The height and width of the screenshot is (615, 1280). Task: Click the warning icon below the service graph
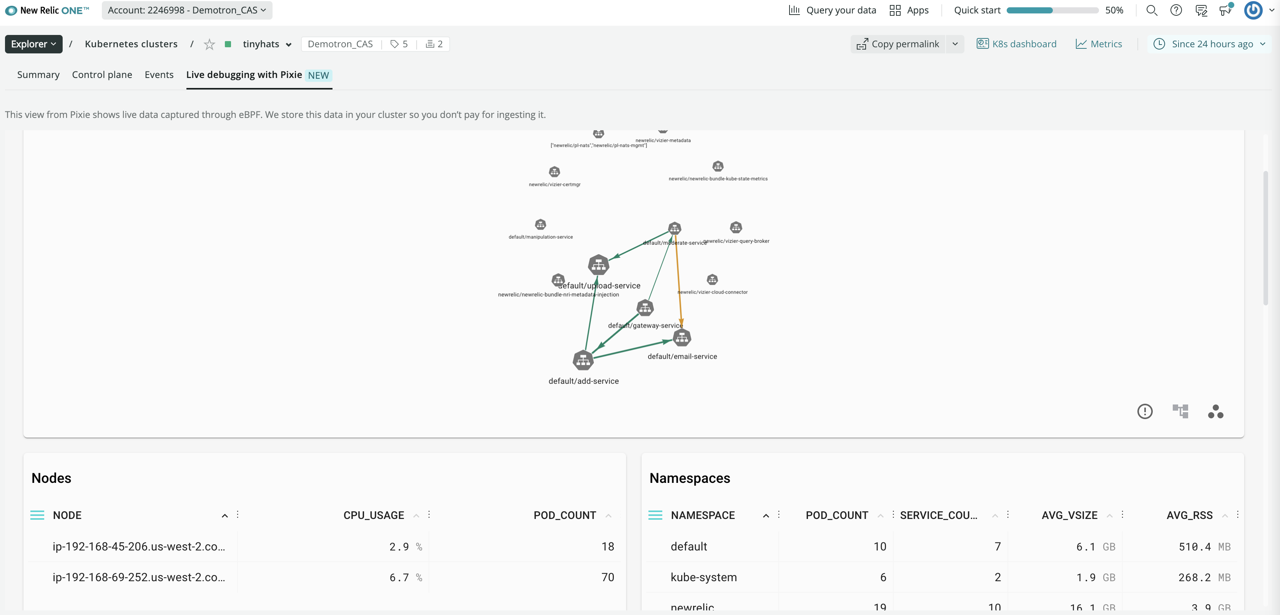coord(1145,411)
